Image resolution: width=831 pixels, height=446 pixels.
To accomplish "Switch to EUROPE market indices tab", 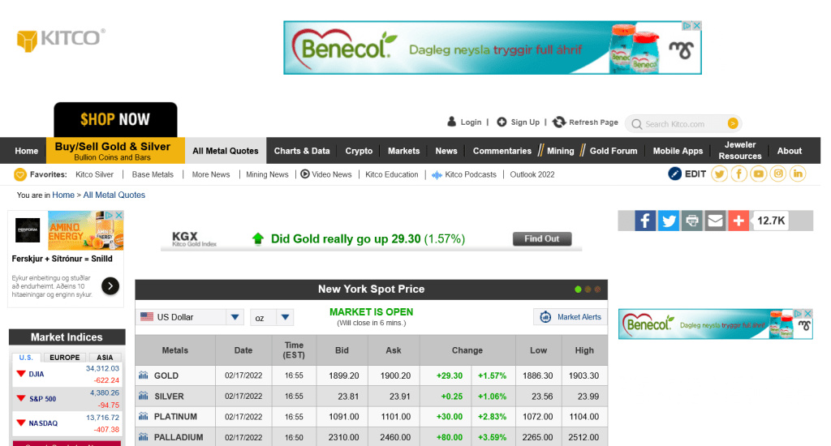I will (x=65, y=357).
